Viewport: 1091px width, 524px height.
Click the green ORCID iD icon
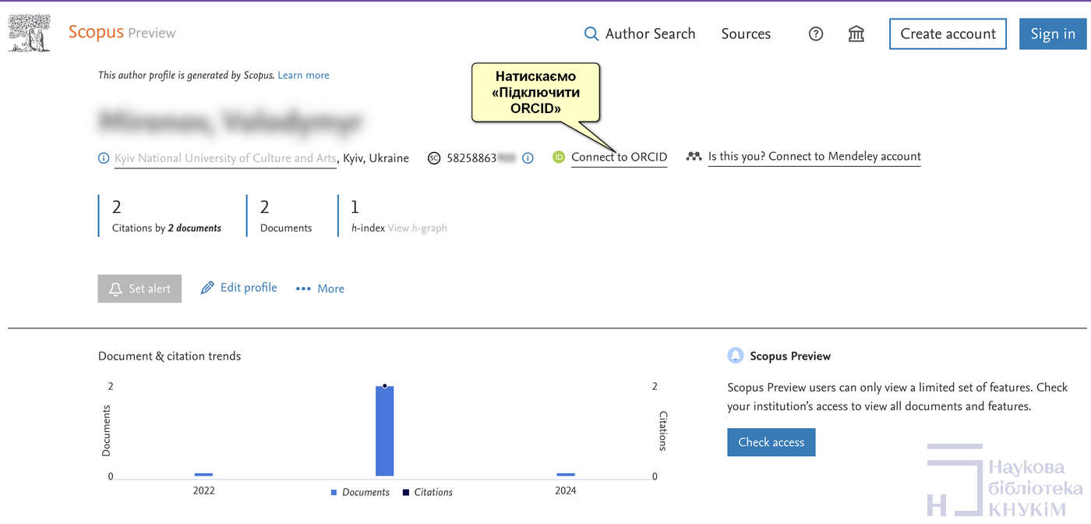(558, 158)
